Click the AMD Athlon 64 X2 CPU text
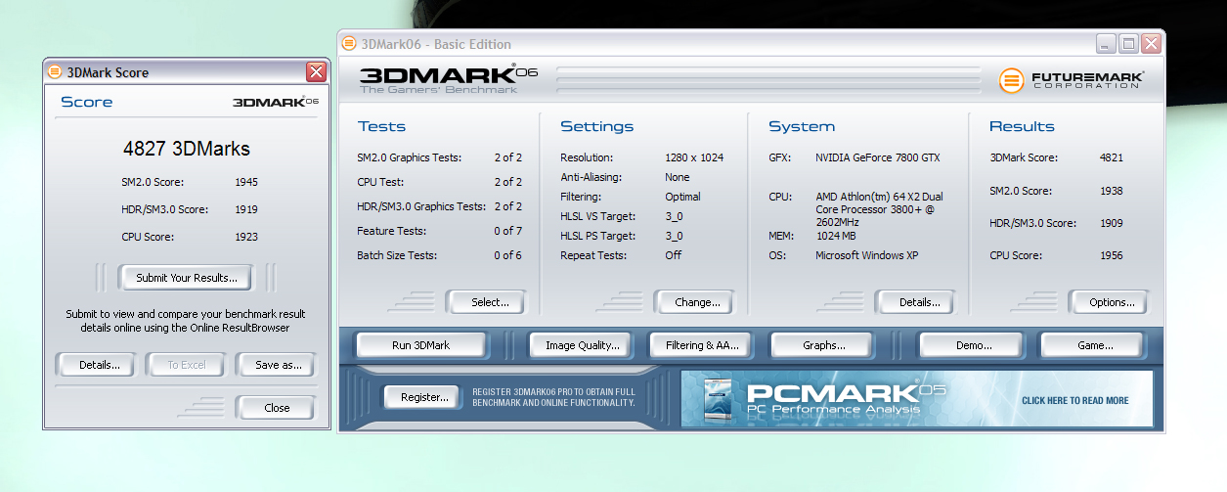 coord(881,209)
